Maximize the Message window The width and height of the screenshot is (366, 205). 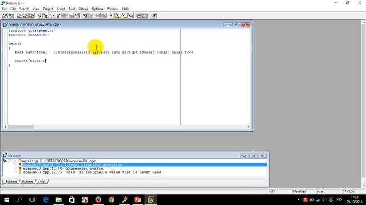253,155
